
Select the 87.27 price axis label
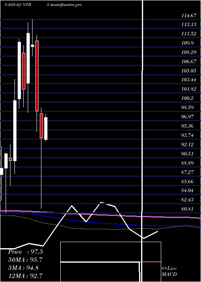coord(188,172)
